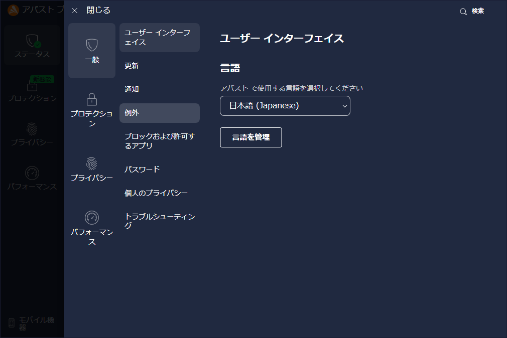Select the 一般 shield category
The image size is (507, 338).
(x=92, y=51)
